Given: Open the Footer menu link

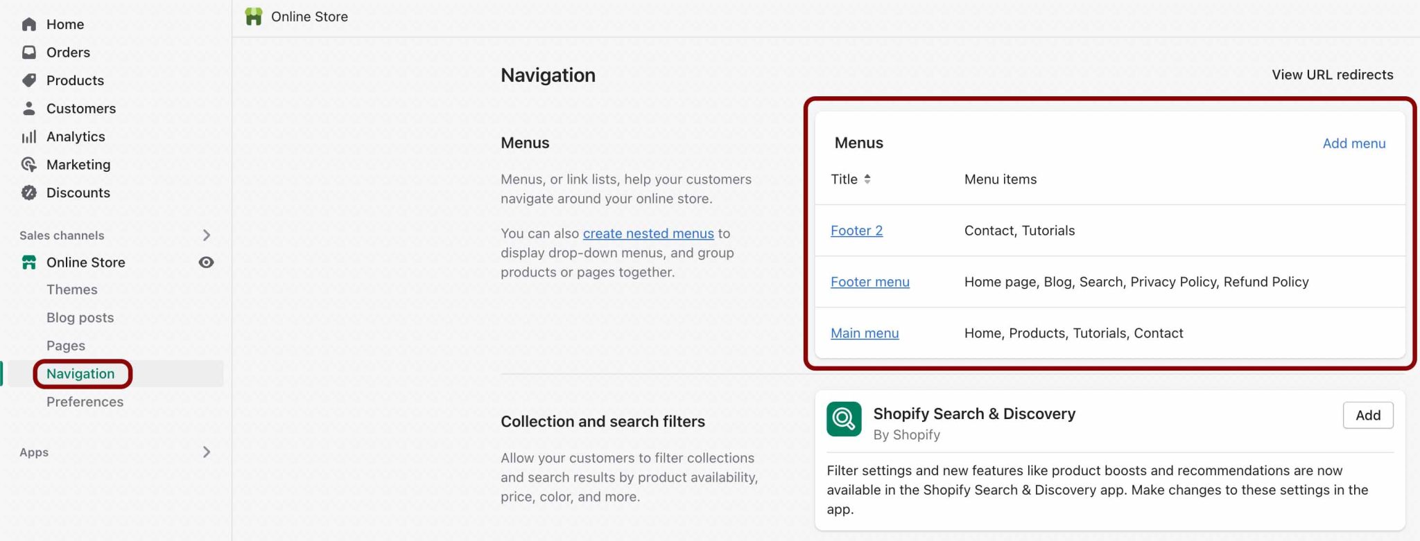Looking at the screenshot, I should tap(870, 282).
